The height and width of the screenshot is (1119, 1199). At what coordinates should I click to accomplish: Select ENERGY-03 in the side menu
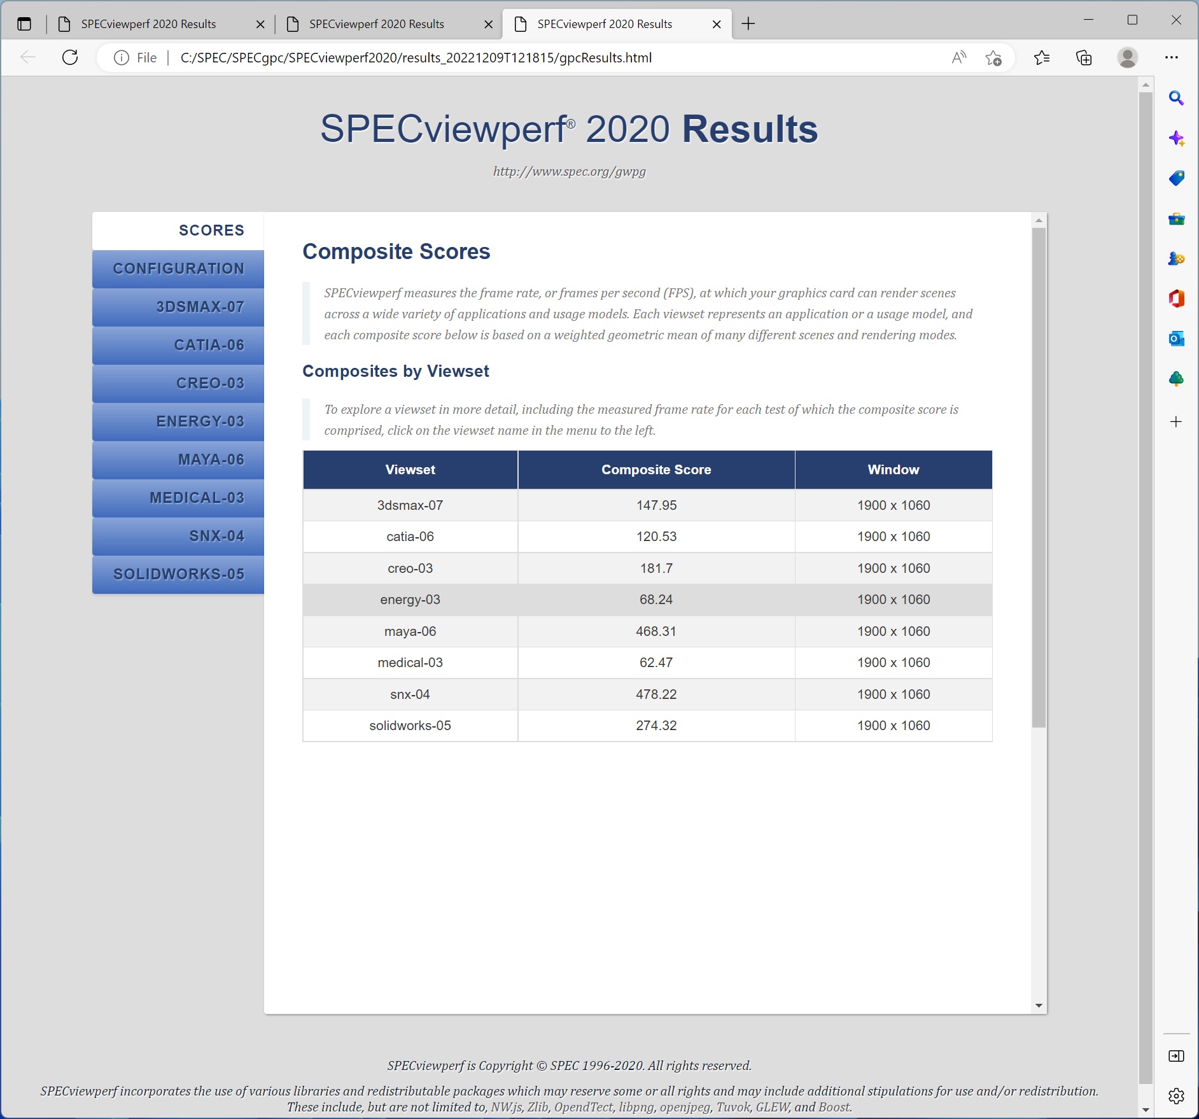178,422
